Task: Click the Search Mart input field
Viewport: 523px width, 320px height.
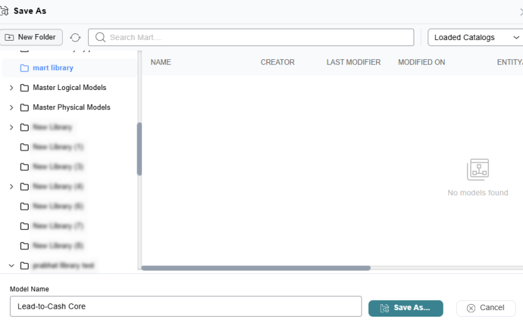Action: click(251, 37)
